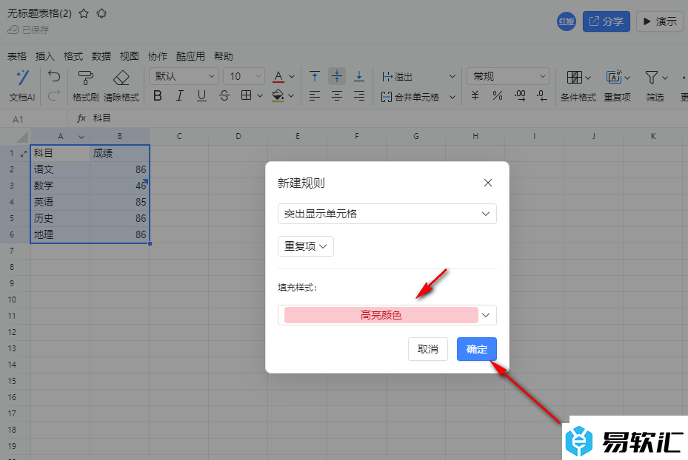Apply currency ¥ number format
This screenshot has height=460, width=688.
pyautogui.click(x=475, y=95)
